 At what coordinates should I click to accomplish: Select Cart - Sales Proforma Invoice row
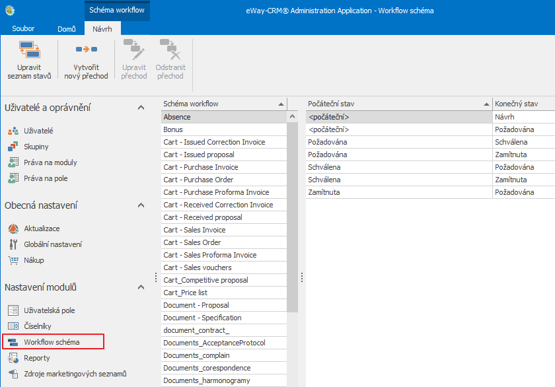(224, 255)
